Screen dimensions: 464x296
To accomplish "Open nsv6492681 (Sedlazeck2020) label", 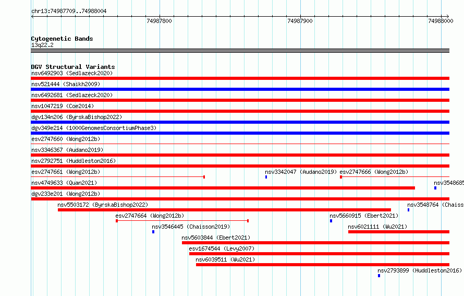I will [72, 95].
